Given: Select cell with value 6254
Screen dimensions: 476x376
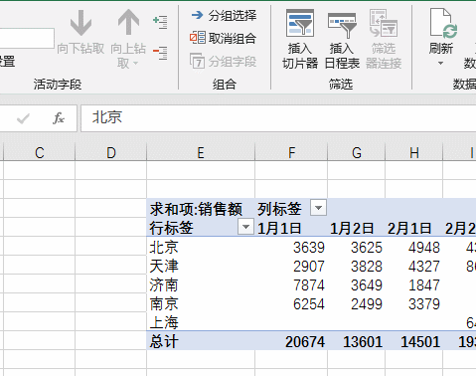Looking at the screenshot, I should point(291,303).
